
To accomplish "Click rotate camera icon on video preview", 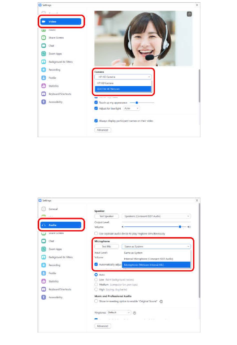I will pos(189,14).
